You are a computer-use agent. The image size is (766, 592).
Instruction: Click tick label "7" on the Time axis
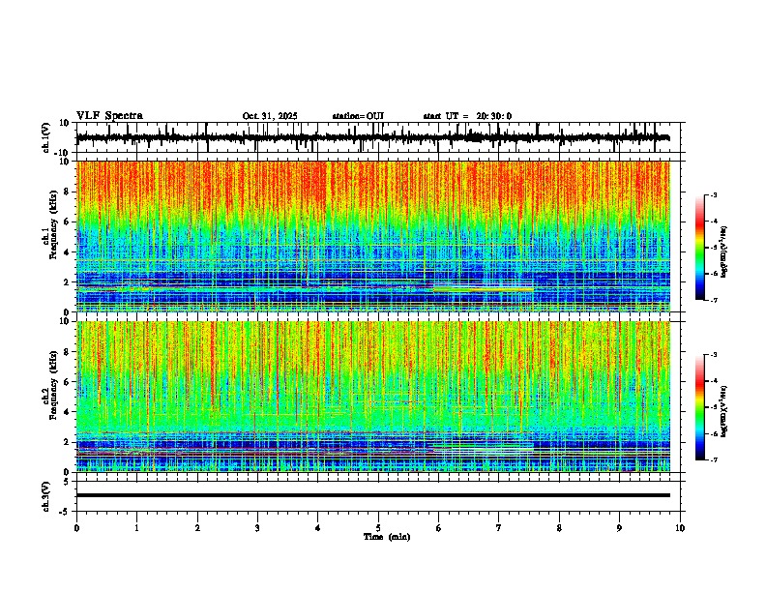click(x=499, y=528)
